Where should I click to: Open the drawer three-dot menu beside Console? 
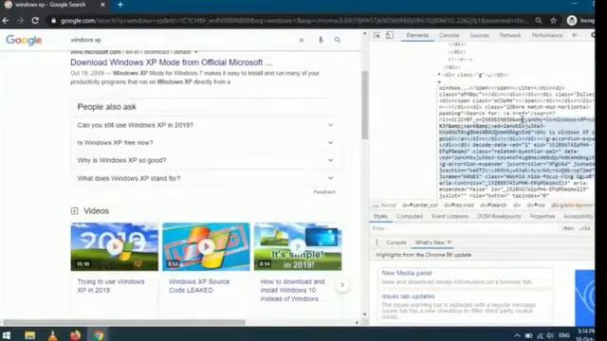[x=377, y=242]
